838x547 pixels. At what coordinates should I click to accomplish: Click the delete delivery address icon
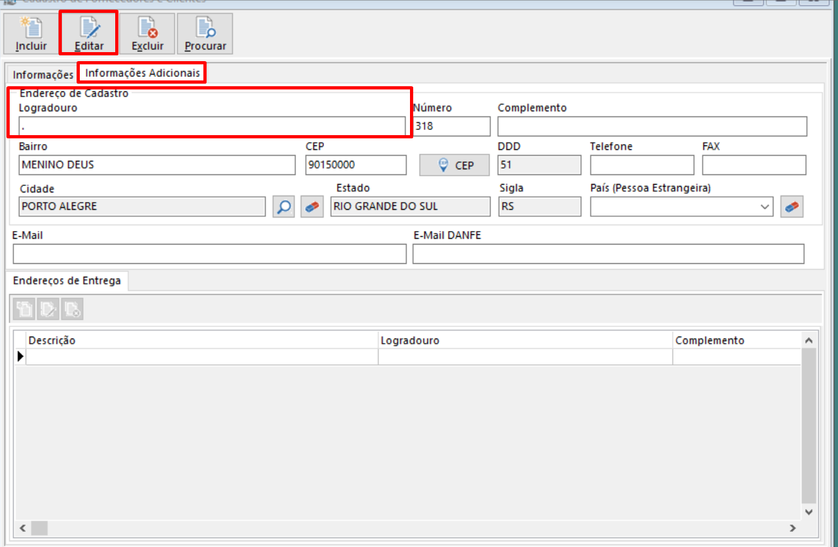coord(72,310)
